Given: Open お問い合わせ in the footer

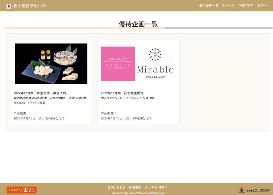Looking at the screenshot, I should coord(116,187).
